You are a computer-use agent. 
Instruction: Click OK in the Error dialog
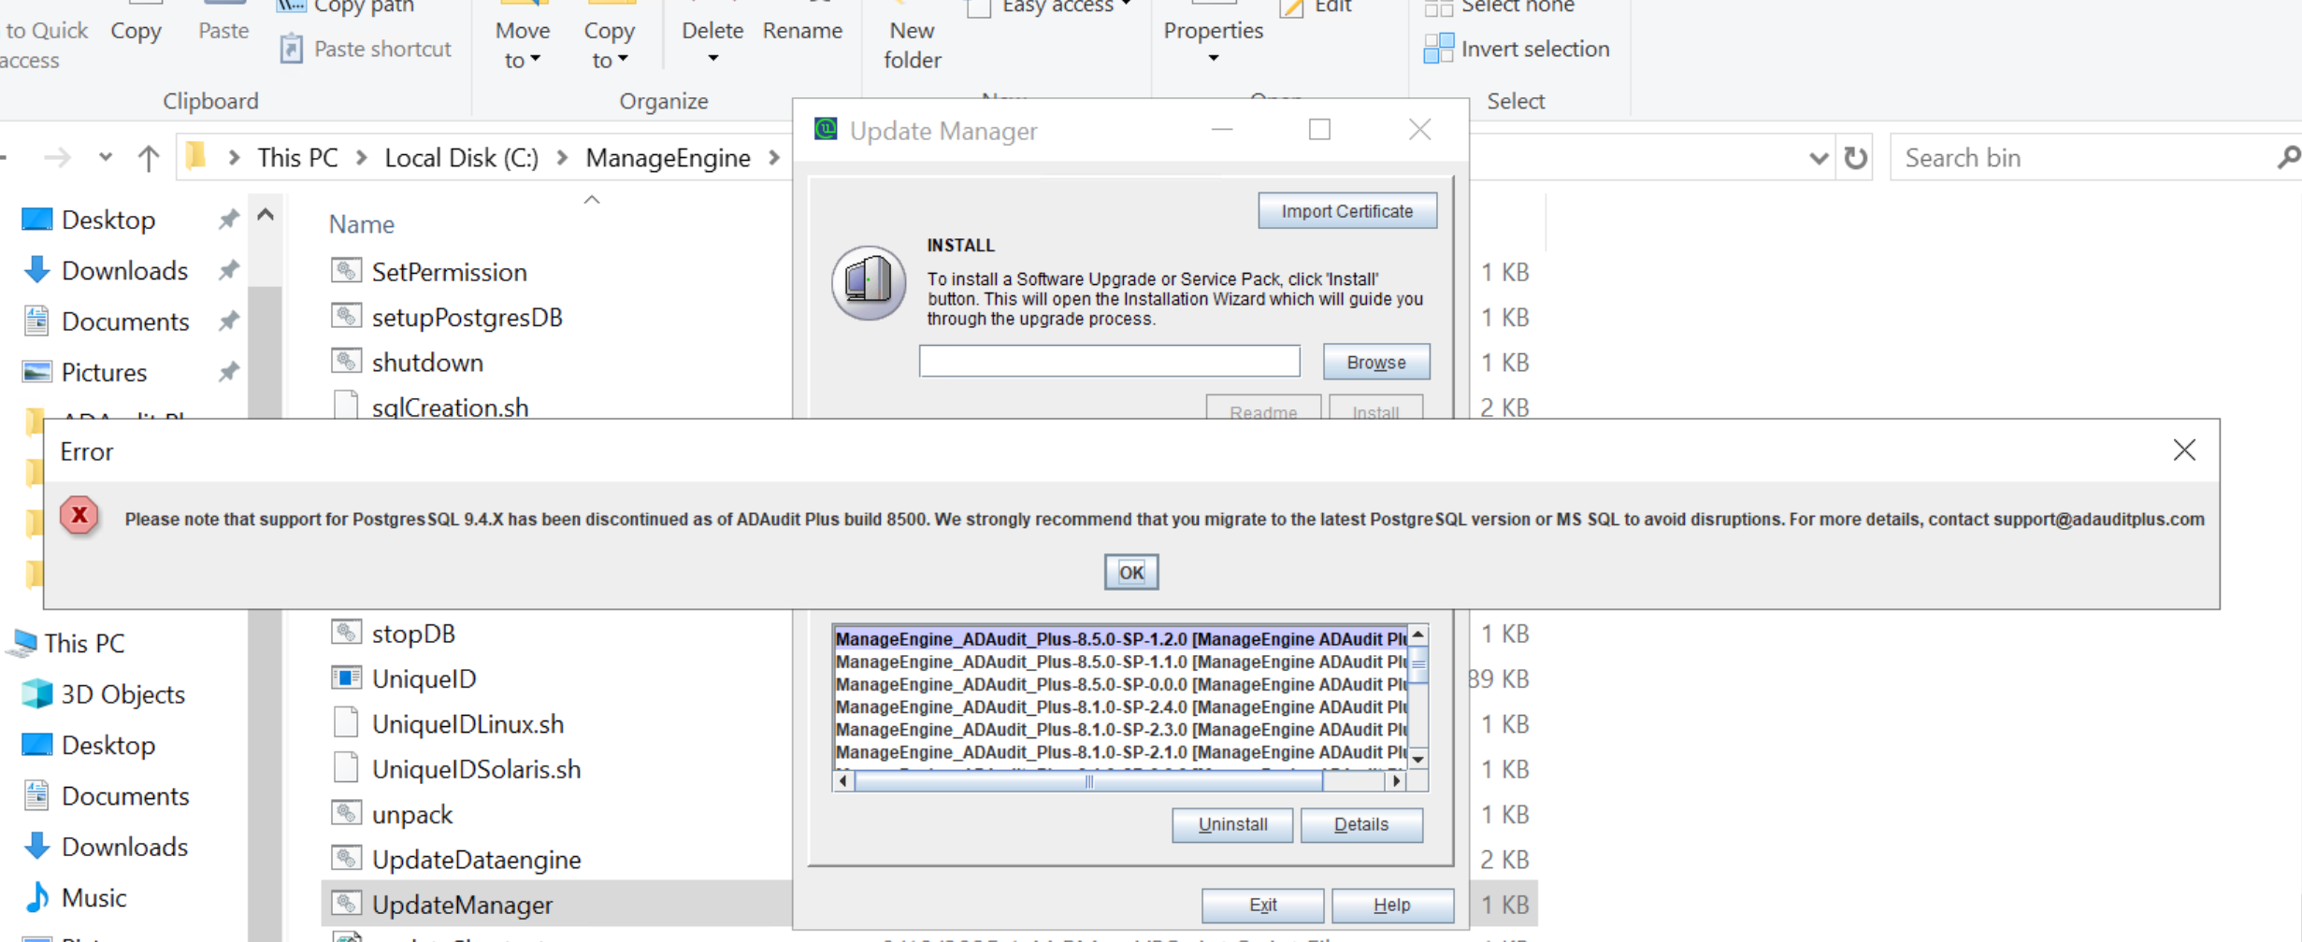pyautogui.click(x=1130, y=572)
